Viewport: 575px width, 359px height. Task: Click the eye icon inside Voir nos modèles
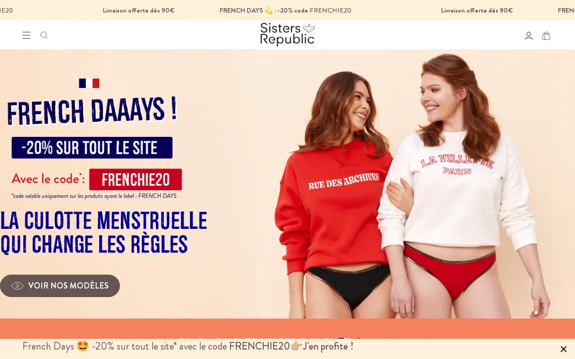pyautogui.click(x=18, y=286)
